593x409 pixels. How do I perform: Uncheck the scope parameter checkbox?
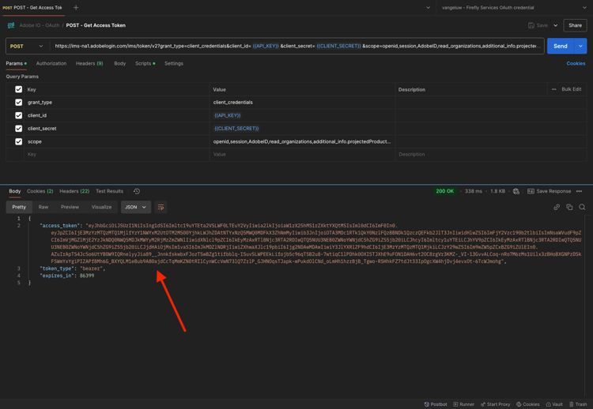[18, 141]
